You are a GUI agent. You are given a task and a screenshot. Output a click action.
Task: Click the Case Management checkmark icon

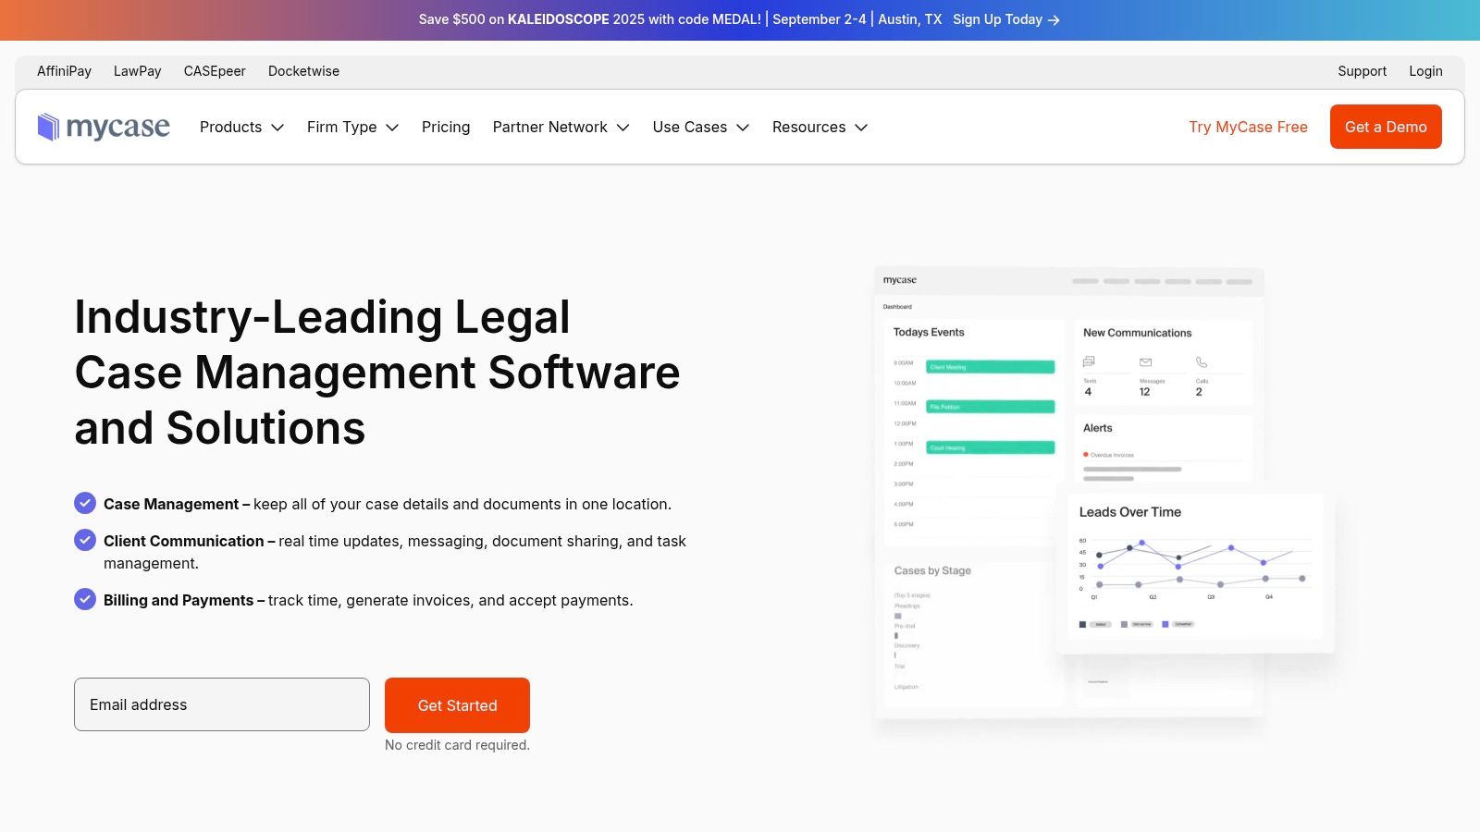coord(85,503)
